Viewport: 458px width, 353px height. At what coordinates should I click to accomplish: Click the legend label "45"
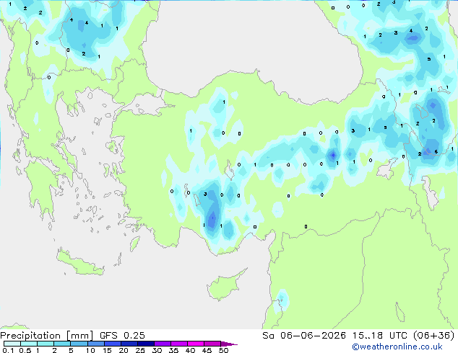pyautogui.click(x=207, y=350)
